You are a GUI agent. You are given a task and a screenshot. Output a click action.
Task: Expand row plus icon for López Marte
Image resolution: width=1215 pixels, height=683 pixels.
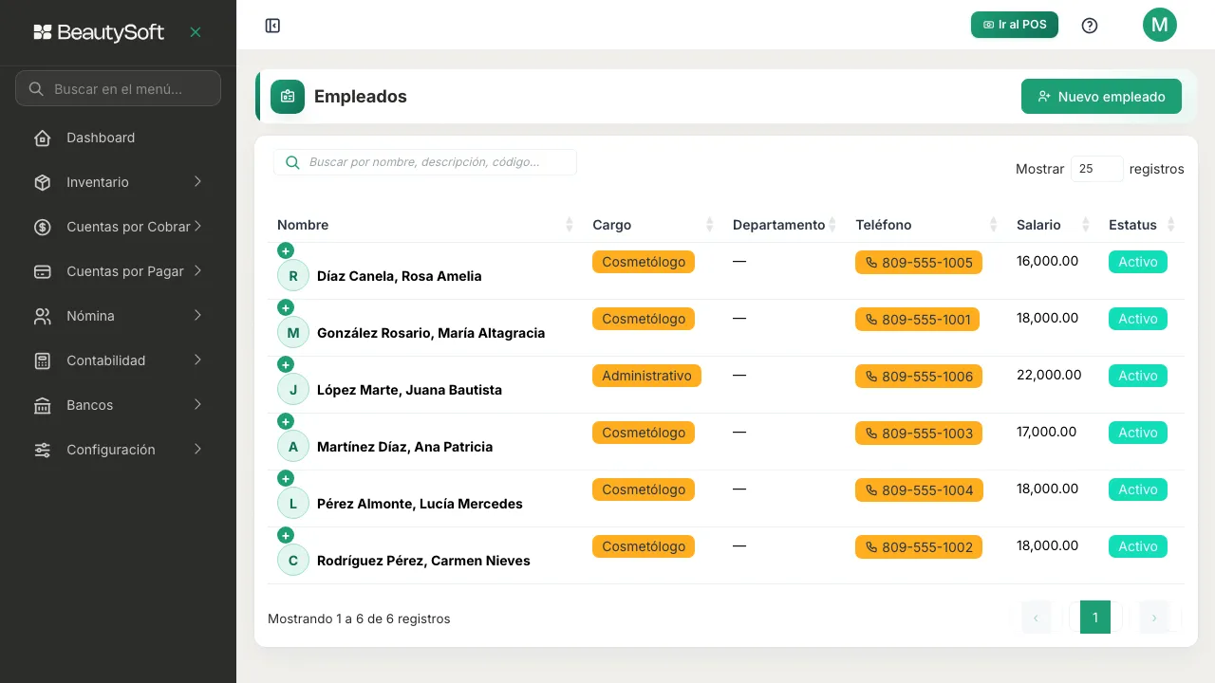click(x=286, y=364)
